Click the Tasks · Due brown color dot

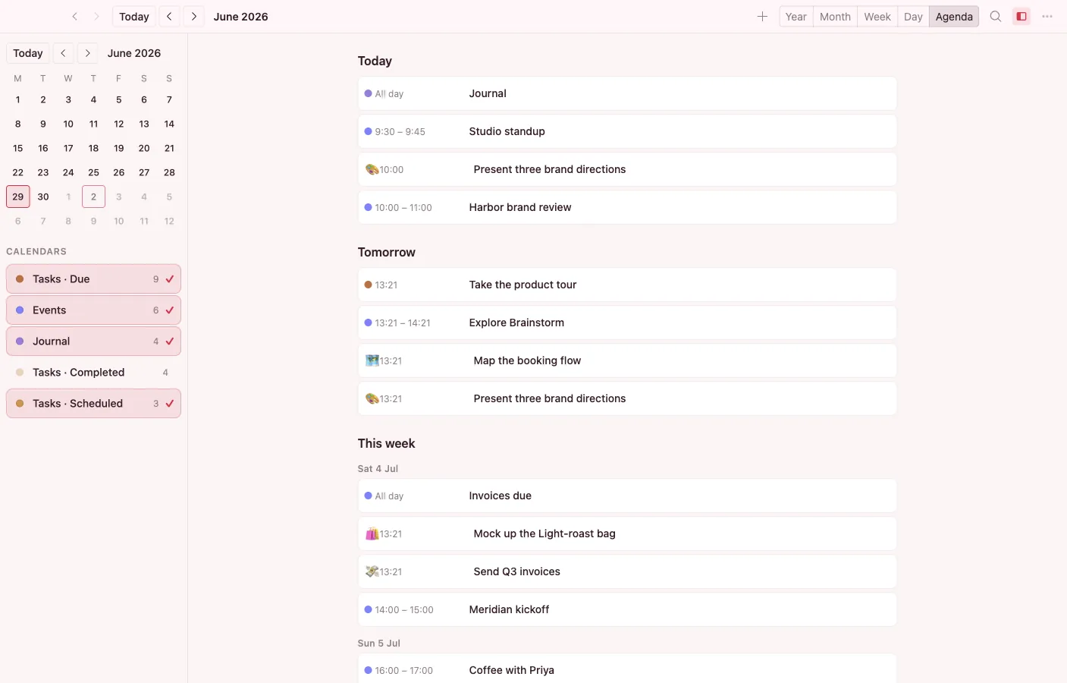point(20,279)
